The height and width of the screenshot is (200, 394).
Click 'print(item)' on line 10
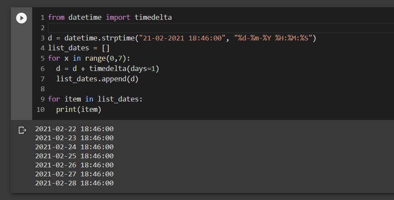tap(79, 109)
